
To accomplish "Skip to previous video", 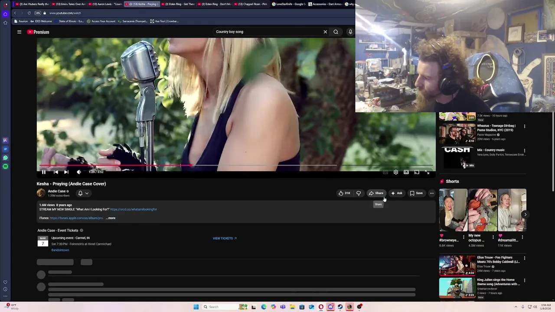I will (55, 172).
